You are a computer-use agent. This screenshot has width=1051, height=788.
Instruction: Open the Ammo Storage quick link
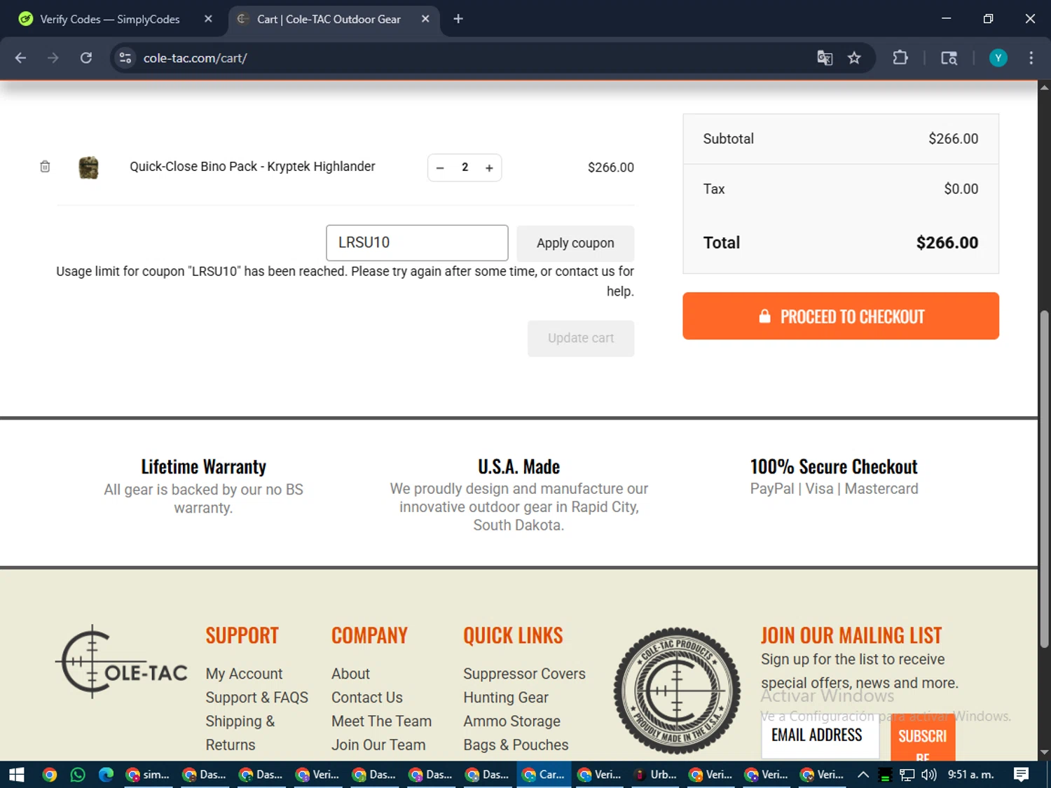pyautogui.click(x=511, y=721)
